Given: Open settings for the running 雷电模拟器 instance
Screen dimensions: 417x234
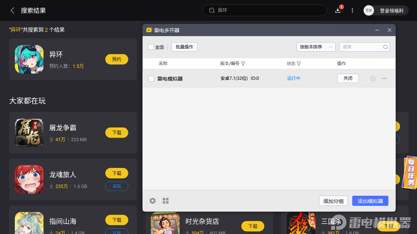Looking at the screenshot, I should coord(373,78).
